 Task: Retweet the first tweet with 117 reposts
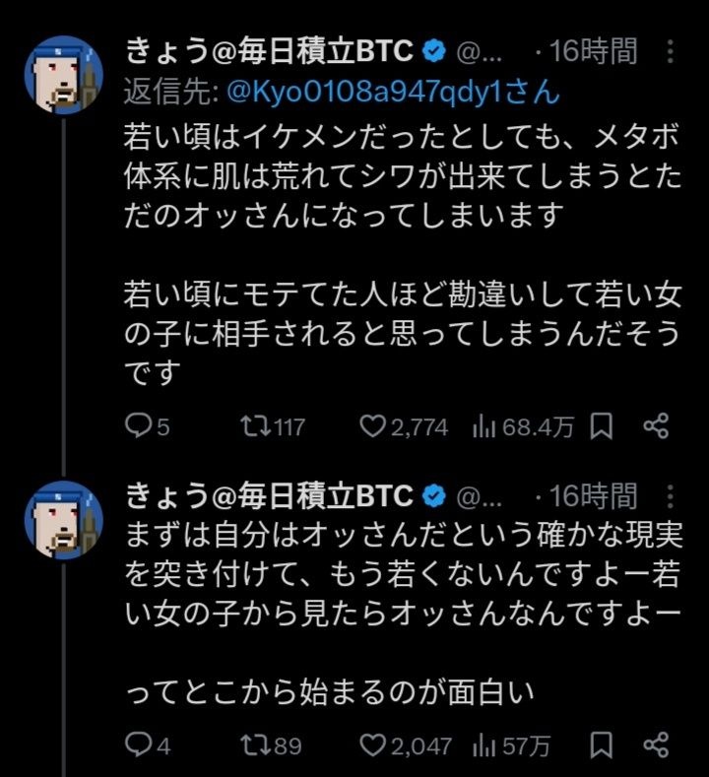point(255,425)
